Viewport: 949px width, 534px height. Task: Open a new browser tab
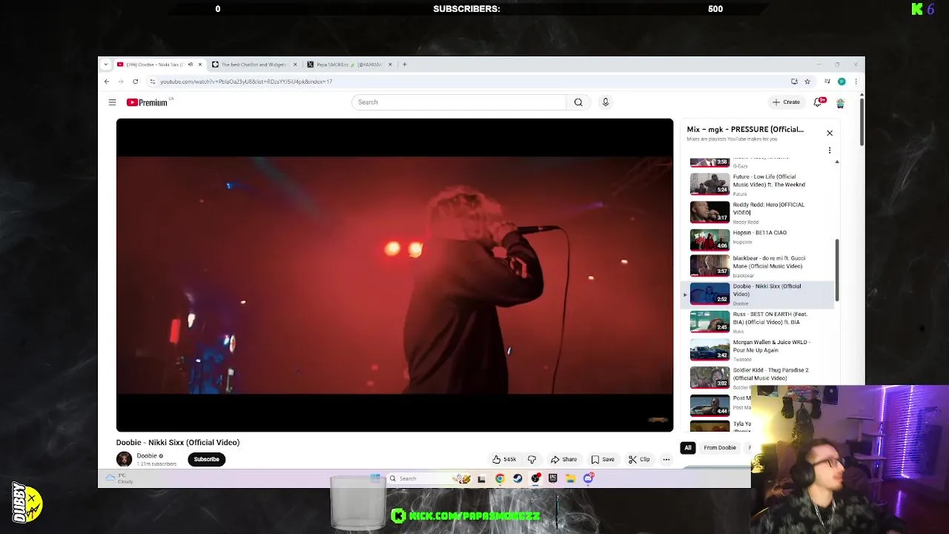pos(404,65)
